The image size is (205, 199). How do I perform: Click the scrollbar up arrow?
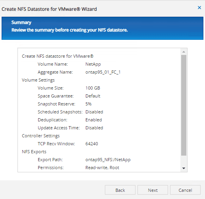coord(184,52)
